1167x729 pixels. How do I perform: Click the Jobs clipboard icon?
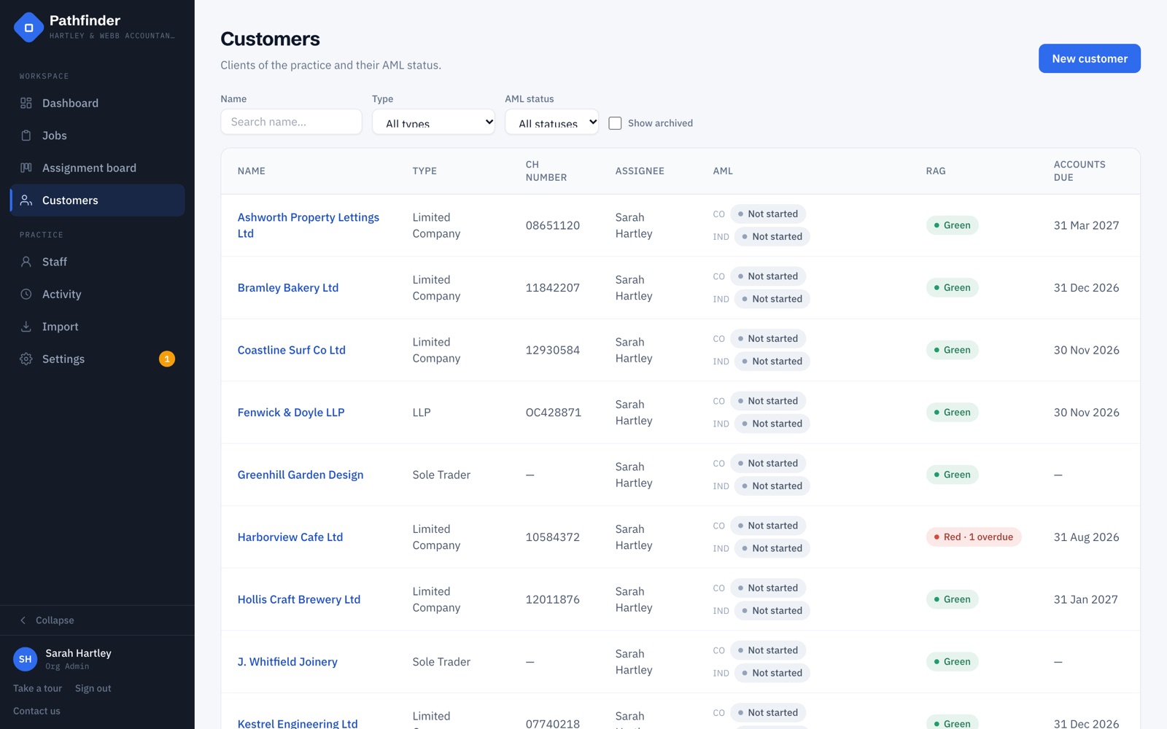pyautogui.click(x=26, y=136)
